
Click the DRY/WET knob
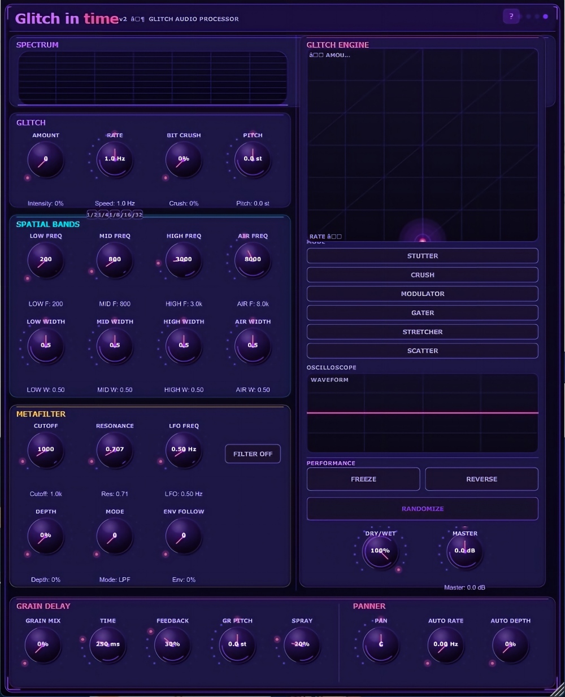click(380, 551)
